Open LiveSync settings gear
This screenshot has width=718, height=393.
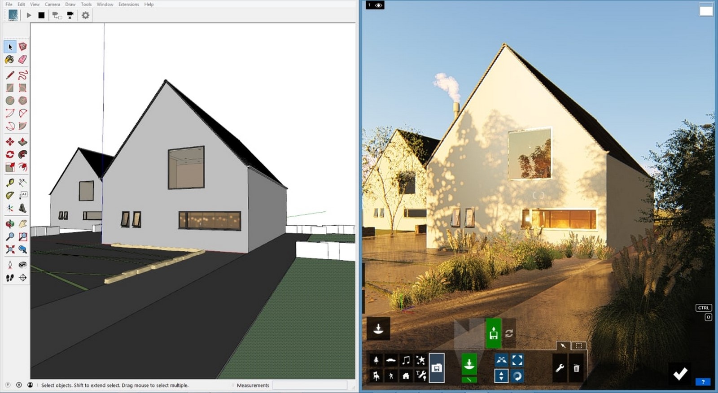tap(85, 15)
